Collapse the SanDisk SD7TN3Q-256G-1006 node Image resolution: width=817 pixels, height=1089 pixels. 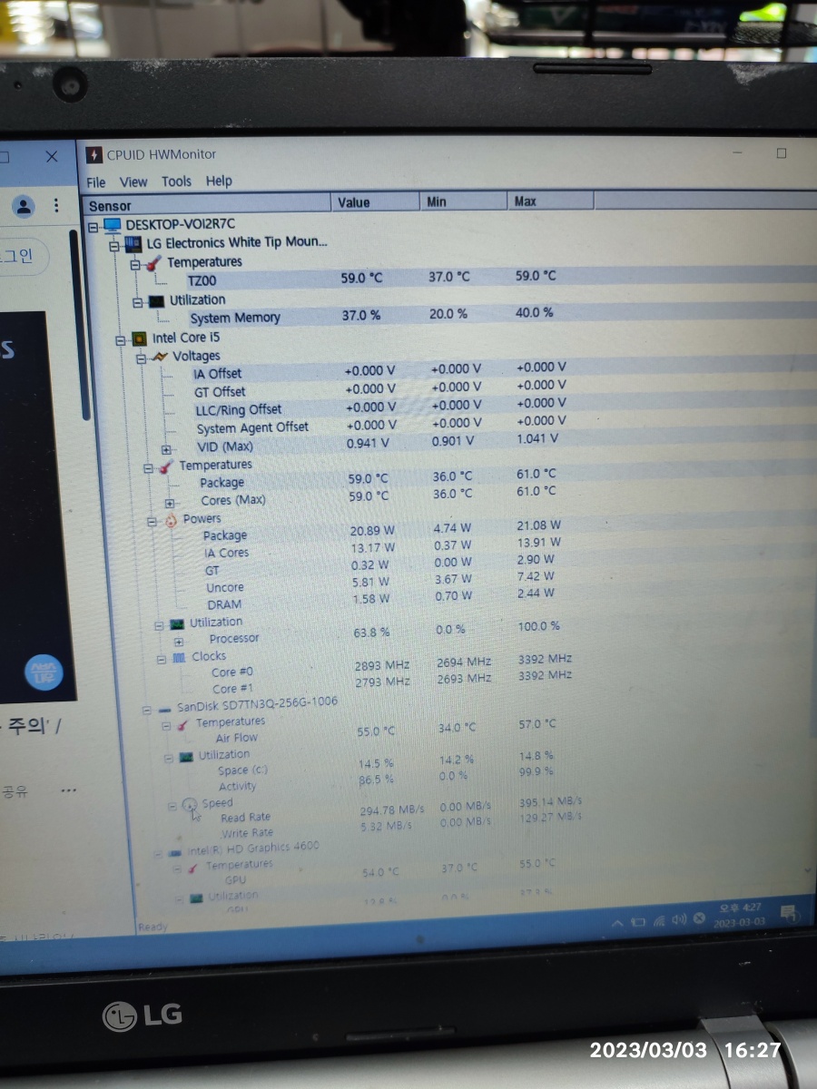click(x=145, y=709)
